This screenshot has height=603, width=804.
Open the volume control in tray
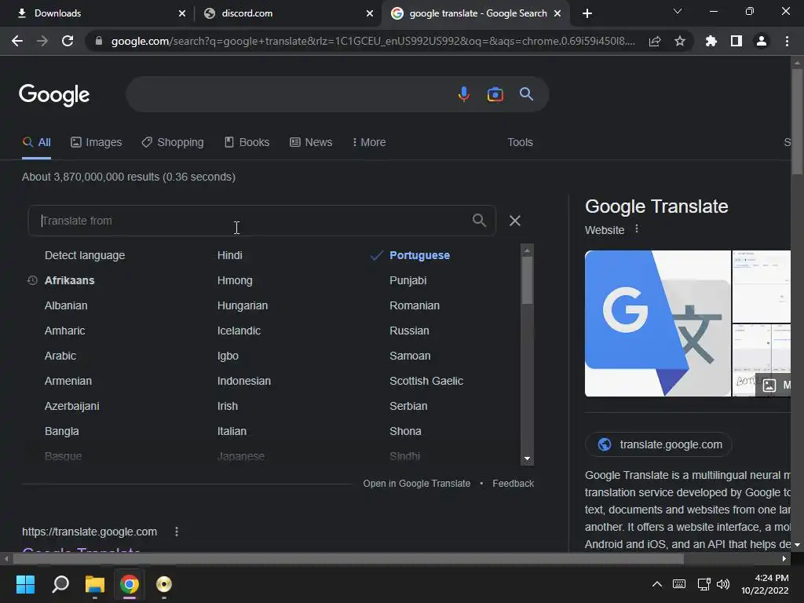(723, 584)
